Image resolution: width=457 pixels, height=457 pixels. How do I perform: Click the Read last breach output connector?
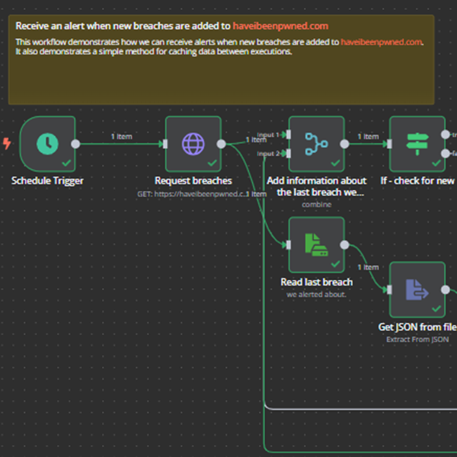(344, 244)
